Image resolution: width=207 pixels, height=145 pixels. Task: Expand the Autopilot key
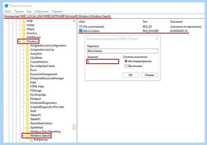(x=23, y=54)
